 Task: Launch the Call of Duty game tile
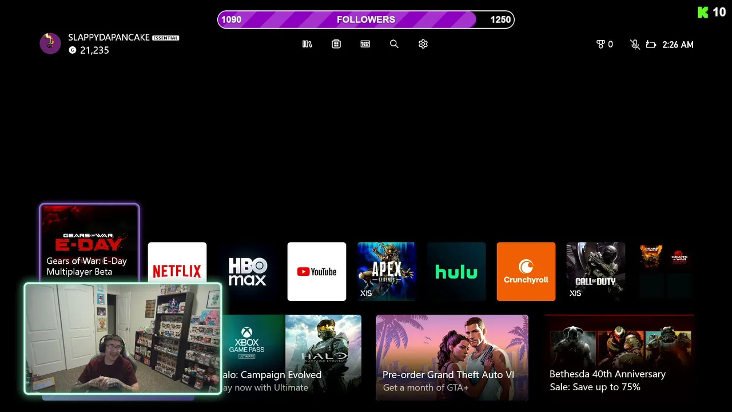pyautogui.click(x=596, y=271)
